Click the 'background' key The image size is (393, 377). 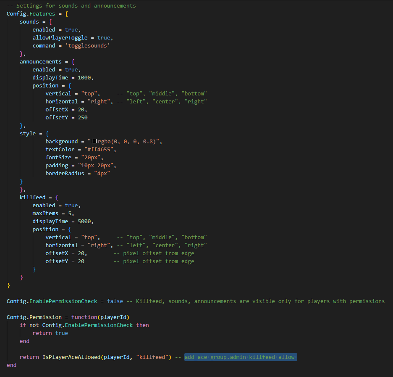[x=62, y=142]
